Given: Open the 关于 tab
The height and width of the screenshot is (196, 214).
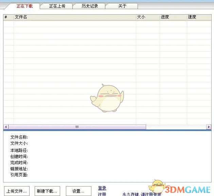Looking at the screenshot, I should (122, 6).
